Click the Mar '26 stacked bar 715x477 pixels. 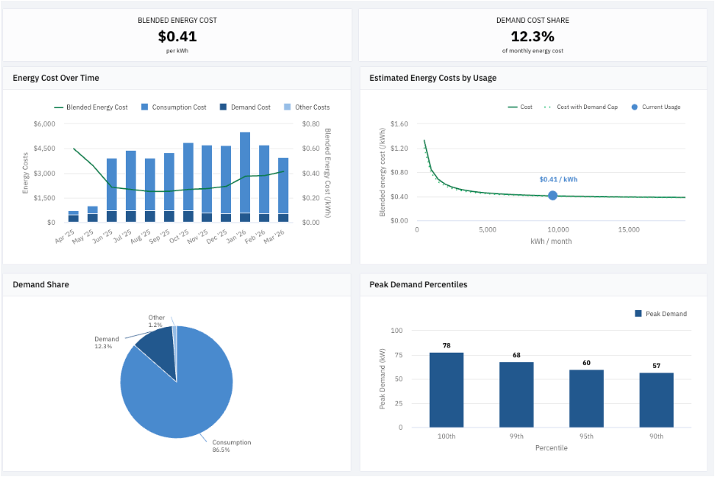tap(283, 190)
